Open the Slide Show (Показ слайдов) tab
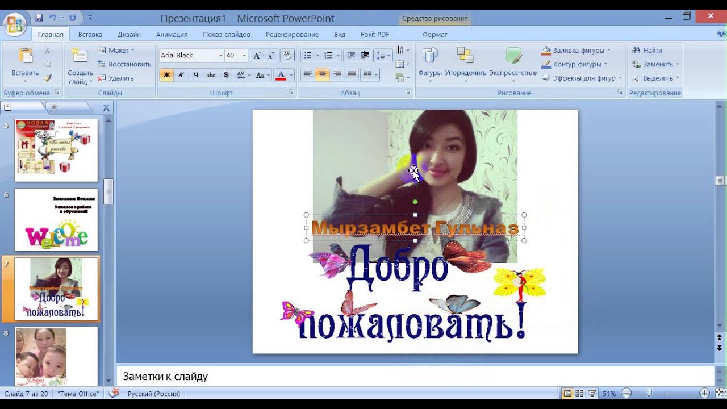Viewport: 727px width, 409px height. click(x=227, y=35)
